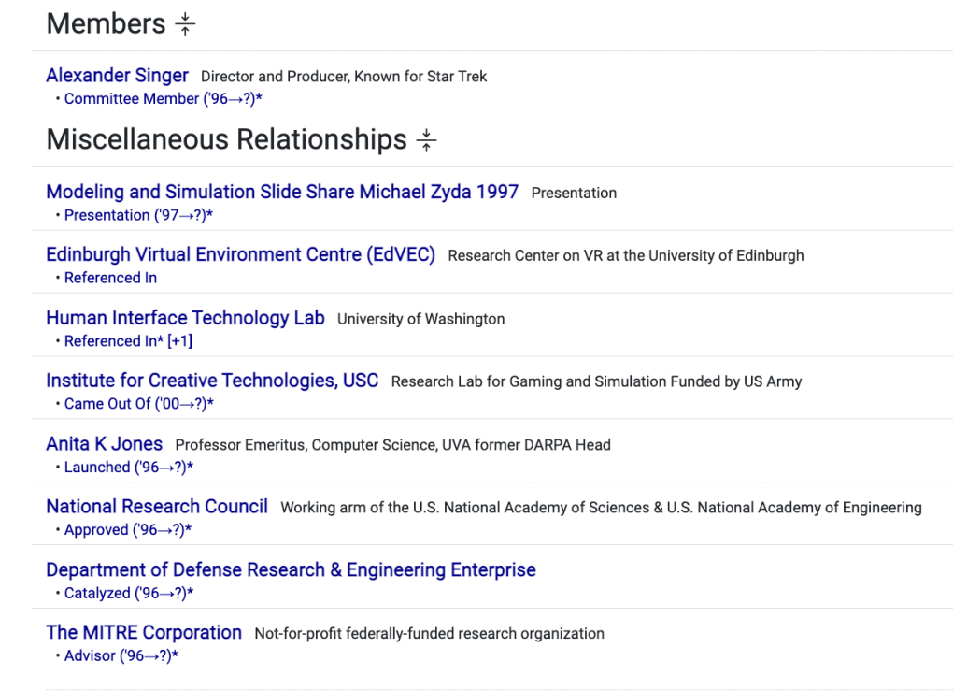Click 'Presentation' description beside Slide Share link
Viewport: 953px width, 691px height.
pyautogui.click(x=574, y=193)
